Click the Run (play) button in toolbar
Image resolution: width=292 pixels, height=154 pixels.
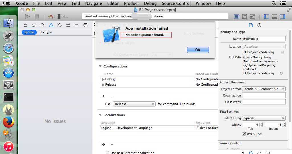tap(27, 17)
